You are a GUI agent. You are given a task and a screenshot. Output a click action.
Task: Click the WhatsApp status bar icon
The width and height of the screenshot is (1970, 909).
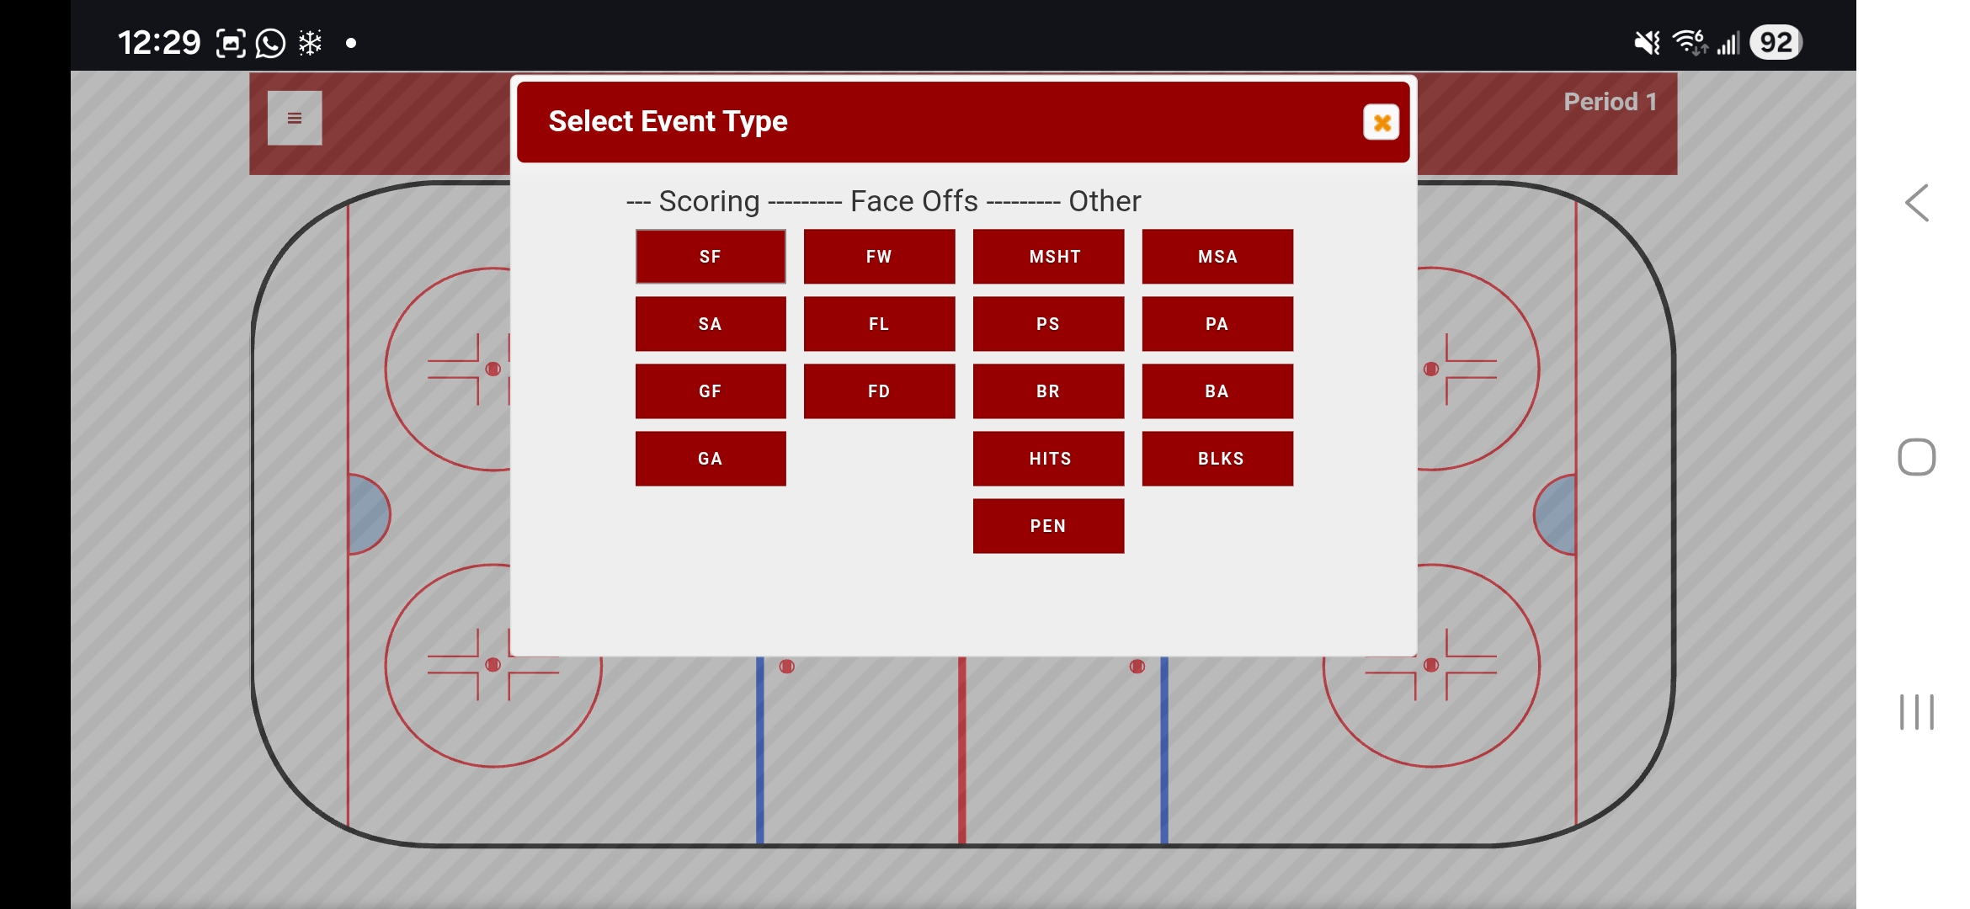pos(269,41)
